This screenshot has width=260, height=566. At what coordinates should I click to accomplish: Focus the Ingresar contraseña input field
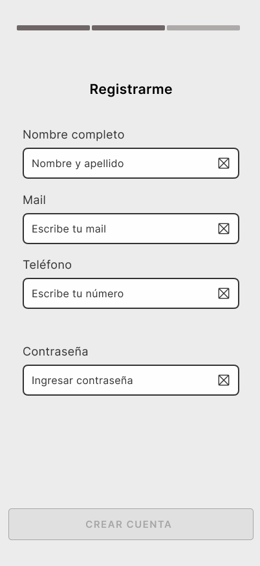[131, 380]
